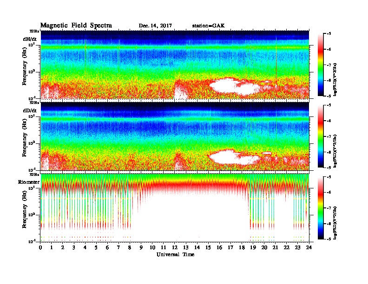Viewport: 368px width, 284px height.
Task: Click the hour 18 tick label
Action: [x=242, y=247]
